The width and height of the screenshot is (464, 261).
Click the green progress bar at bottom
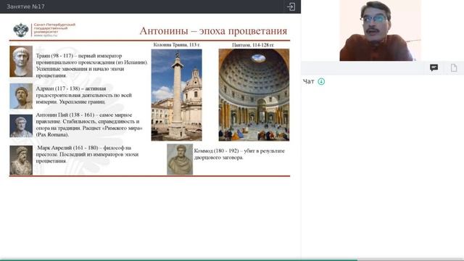(179, 260)
